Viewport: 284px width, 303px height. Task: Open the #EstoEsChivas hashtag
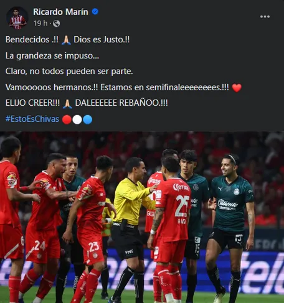click(x=32, y=119)
